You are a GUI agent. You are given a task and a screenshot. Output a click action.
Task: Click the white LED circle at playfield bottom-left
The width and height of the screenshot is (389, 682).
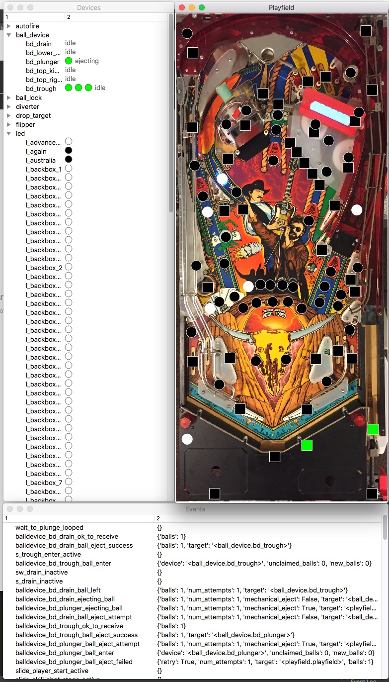[187, 439]
